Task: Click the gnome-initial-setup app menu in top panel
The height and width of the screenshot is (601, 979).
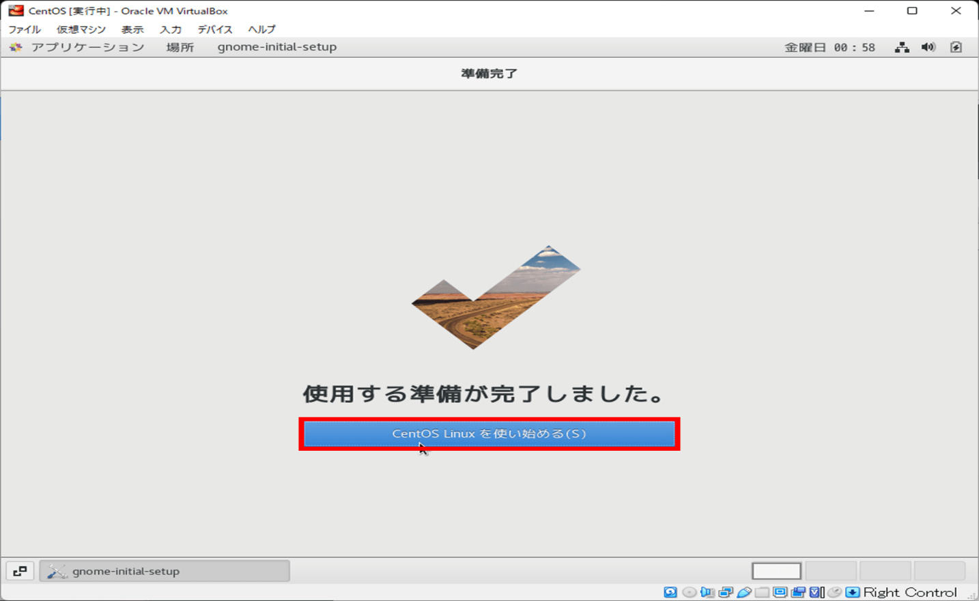Action: click(277, 47)
